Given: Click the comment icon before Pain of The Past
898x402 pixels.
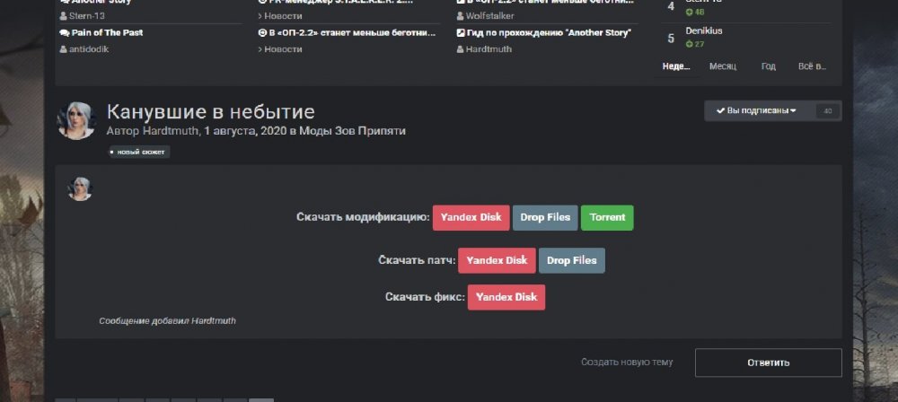Looking at the screenshot, I should pos(64,33).
